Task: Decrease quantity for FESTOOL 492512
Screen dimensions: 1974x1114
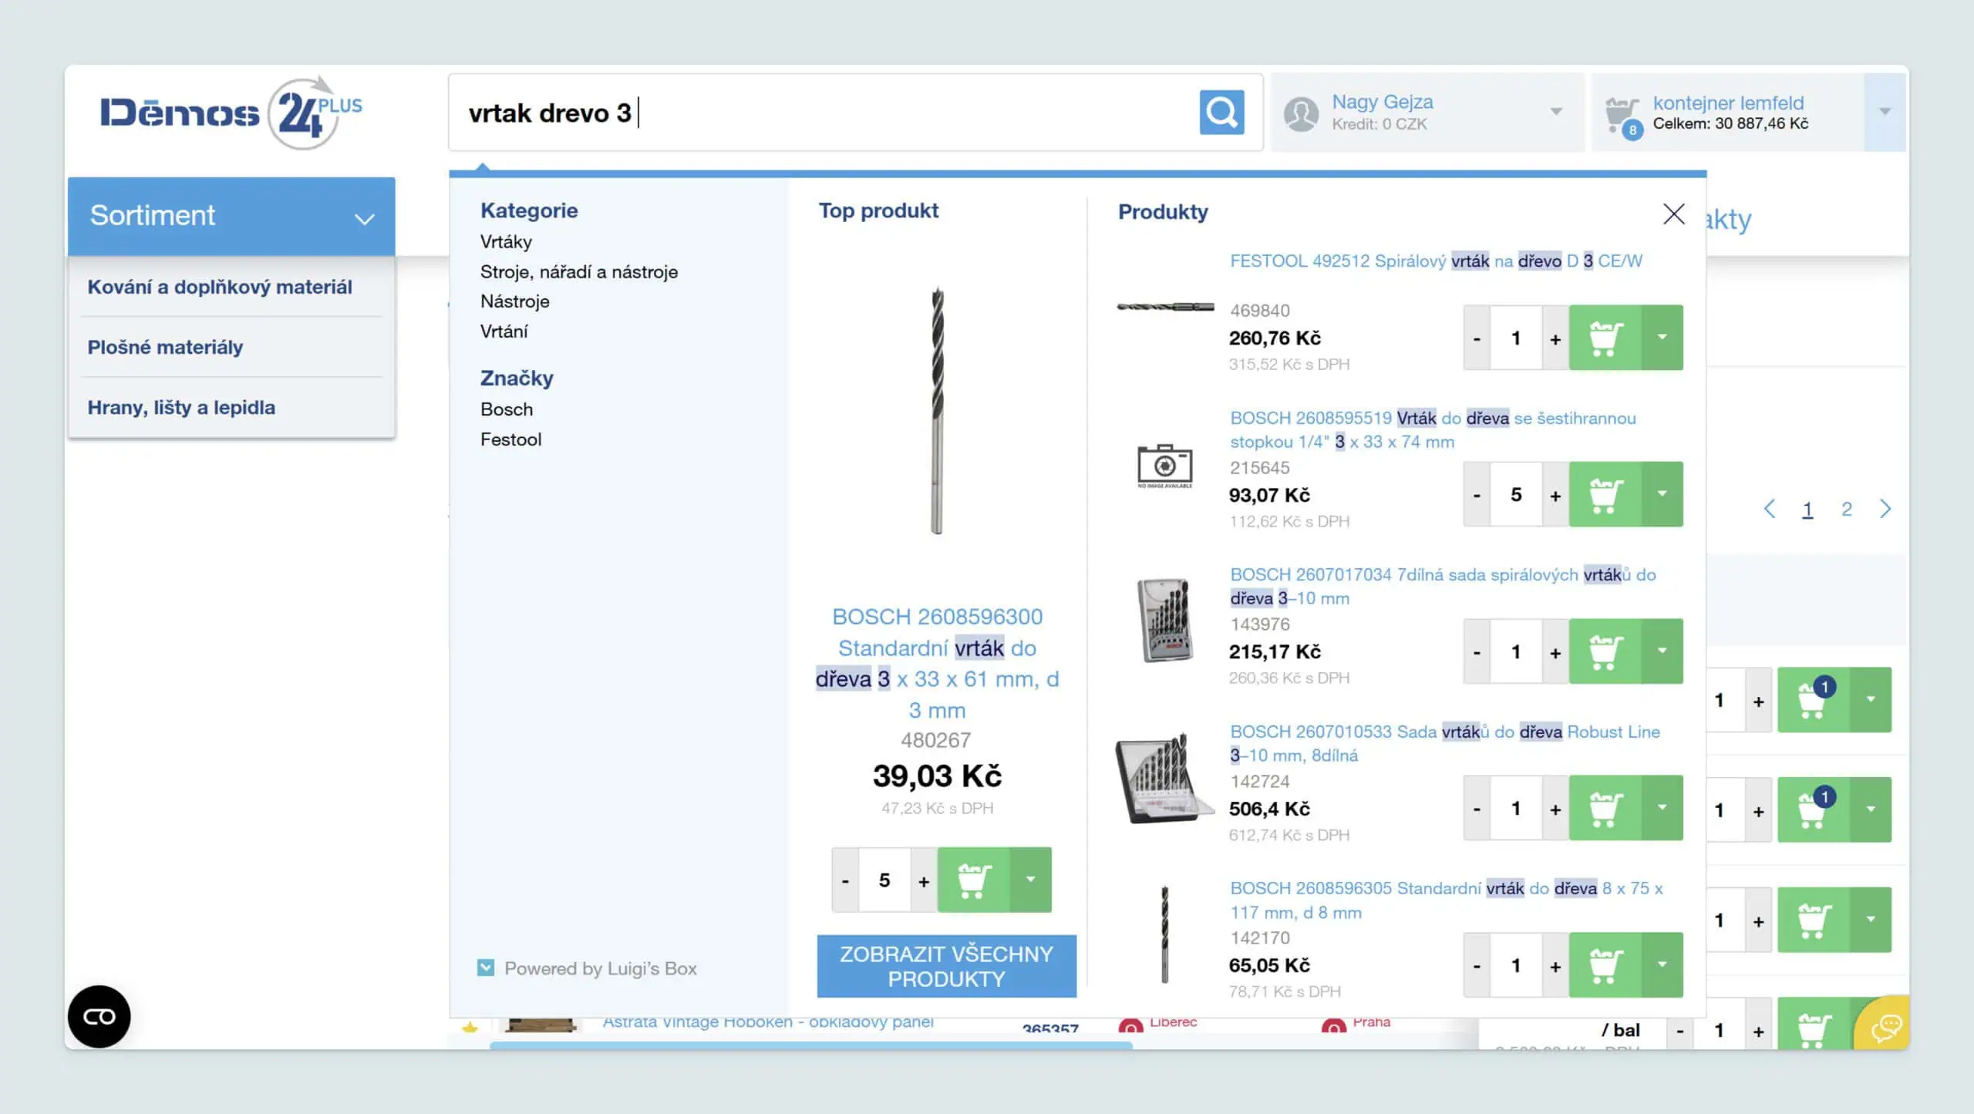Action: coord(1477,338)
